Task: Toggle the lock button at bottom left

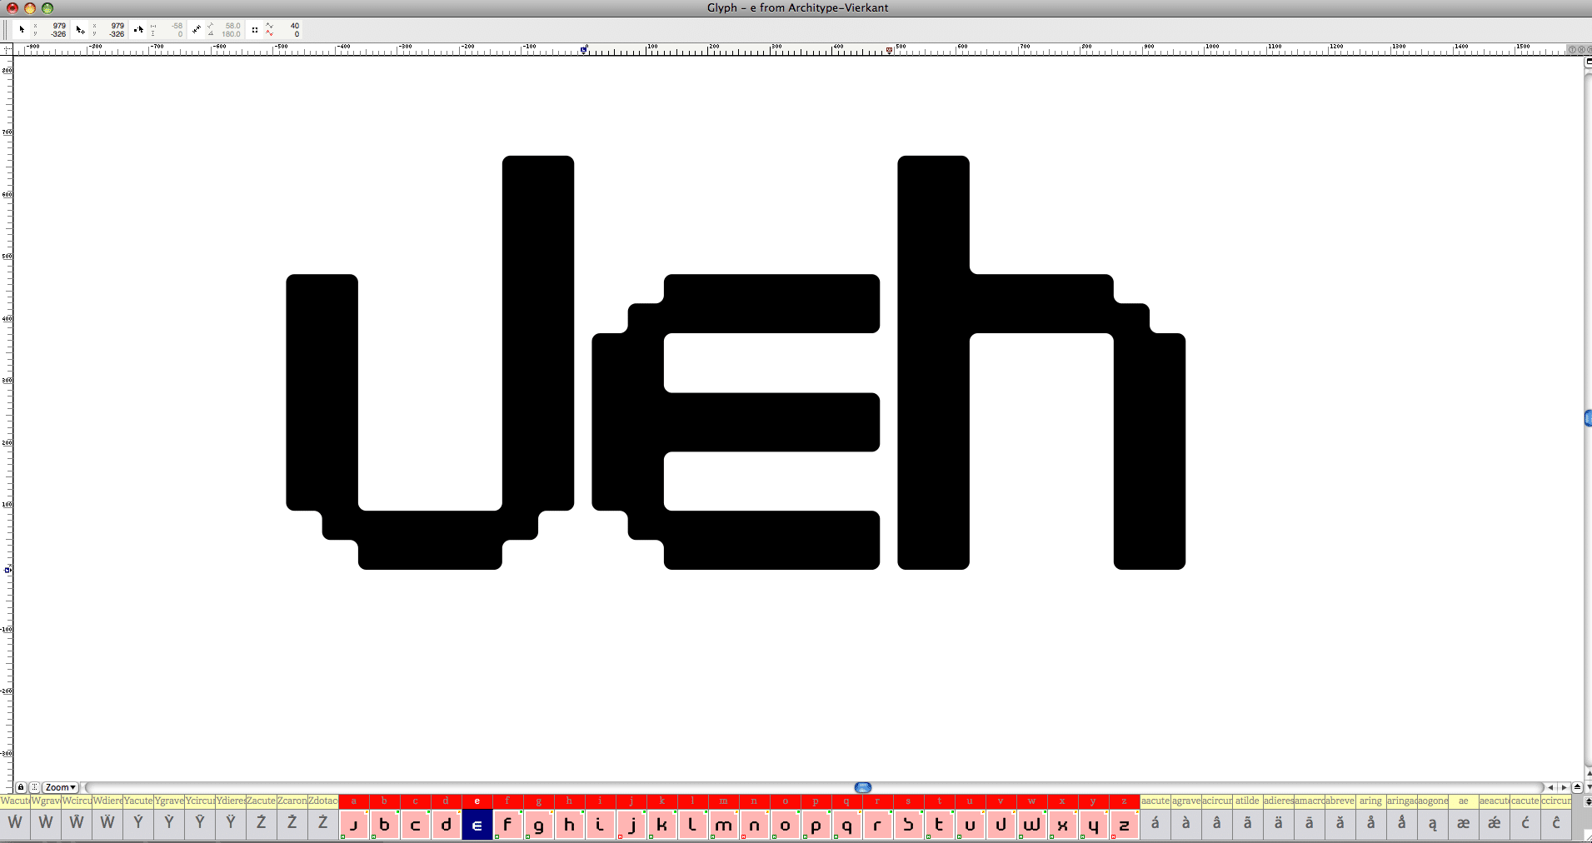Action: tap(21, 787)
